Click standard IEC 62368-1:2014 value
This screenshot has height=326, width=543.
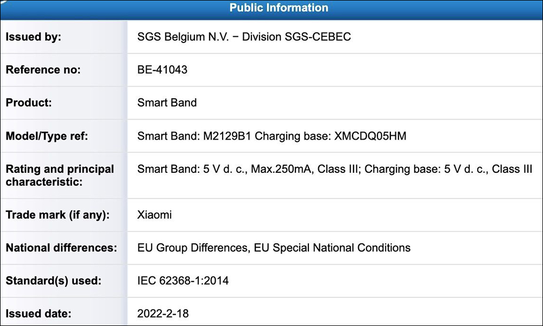[x=183, y=280]
